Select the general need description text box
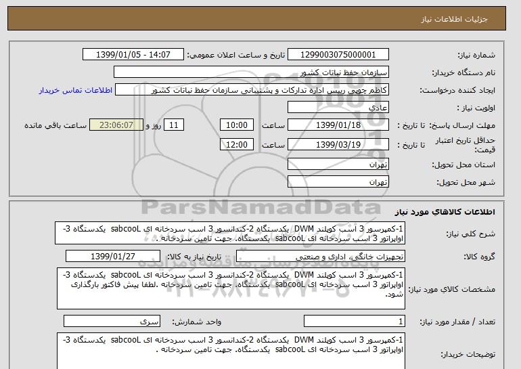521x369 pixels. click(x=230, y=234)
